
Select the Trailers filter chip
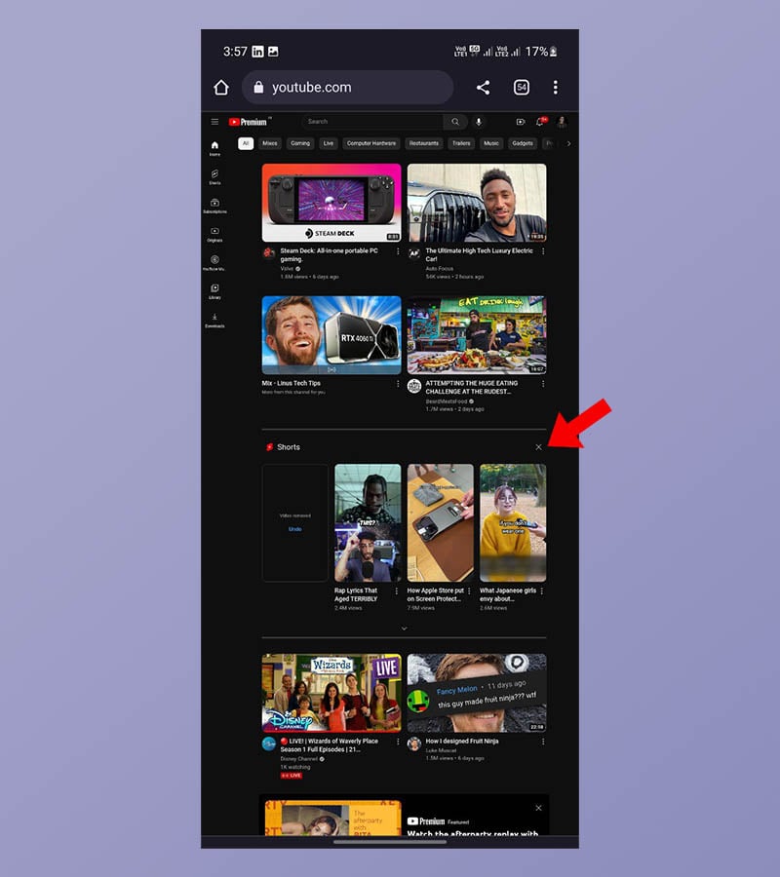point(461,143)
